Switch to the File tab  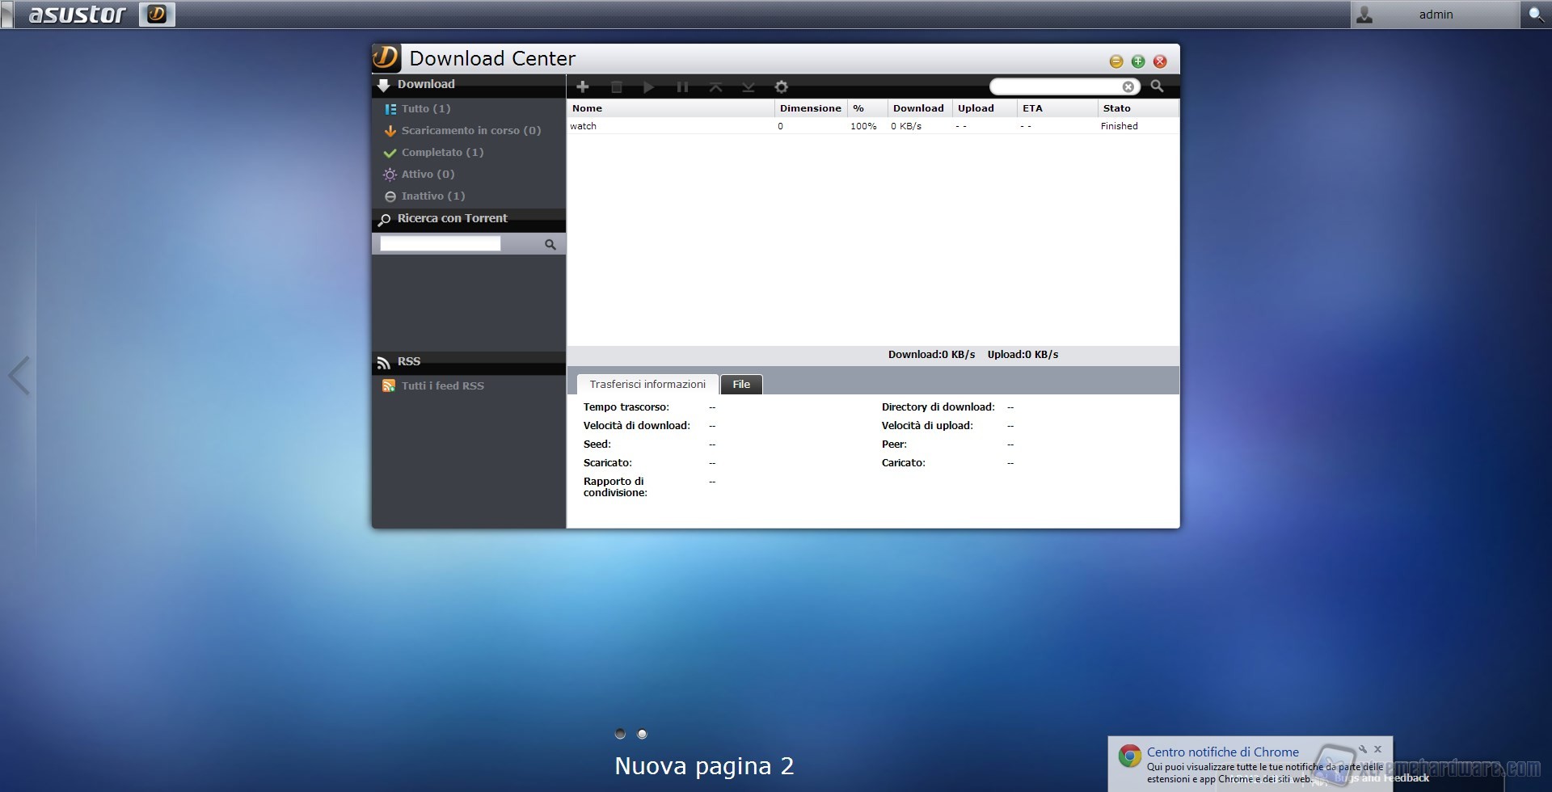click(741, 384)
